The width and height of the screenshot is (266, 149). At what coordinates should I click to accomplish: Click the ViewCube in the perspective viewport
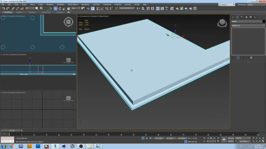click(222, 23)
